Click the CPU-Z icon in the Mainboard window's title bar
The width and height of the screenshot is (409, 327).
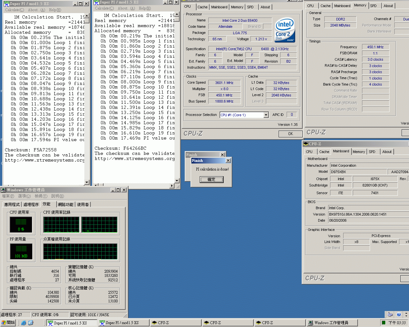click(x=306, y=144)
